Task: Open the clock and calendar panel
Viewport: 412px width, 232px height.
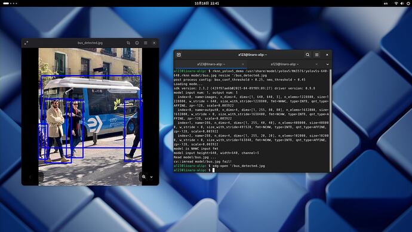Action: click(x=207, y=4)
